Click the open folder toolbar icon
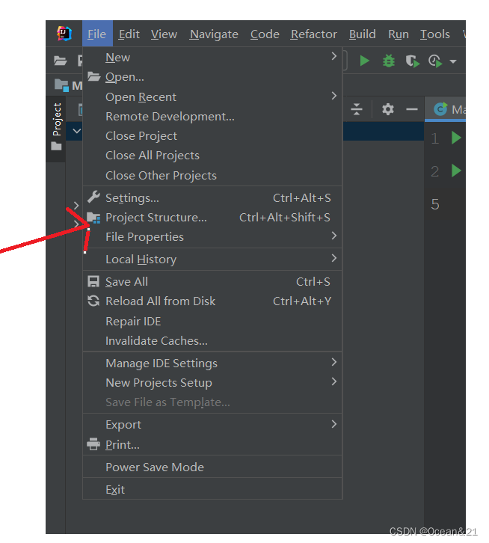The width and height of the screenshot is (489, 543). click(x=61, y=61)
